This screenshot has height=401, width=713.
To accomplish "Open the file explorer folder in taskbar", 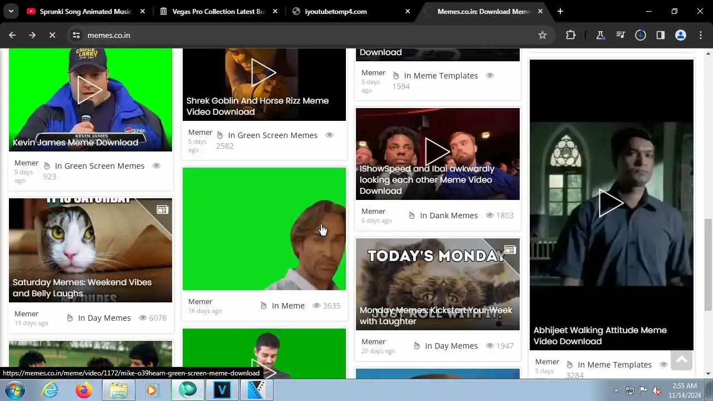I will point(118,390).
